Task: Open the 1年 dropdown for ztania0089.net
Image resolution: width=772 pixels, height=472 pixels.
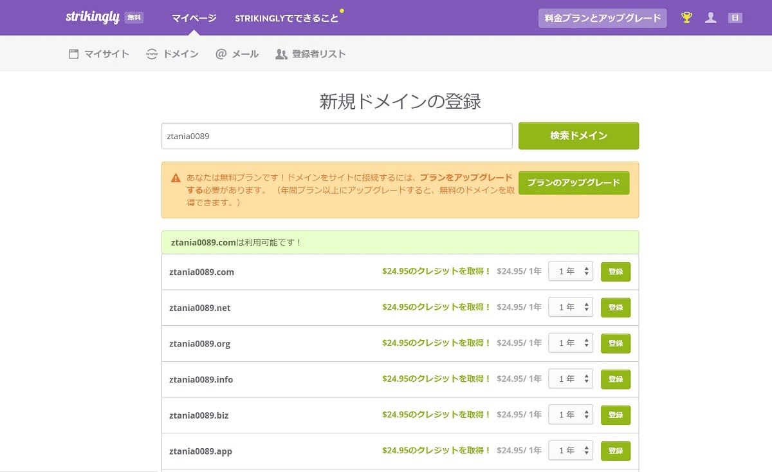Action: tap(570, 307)
